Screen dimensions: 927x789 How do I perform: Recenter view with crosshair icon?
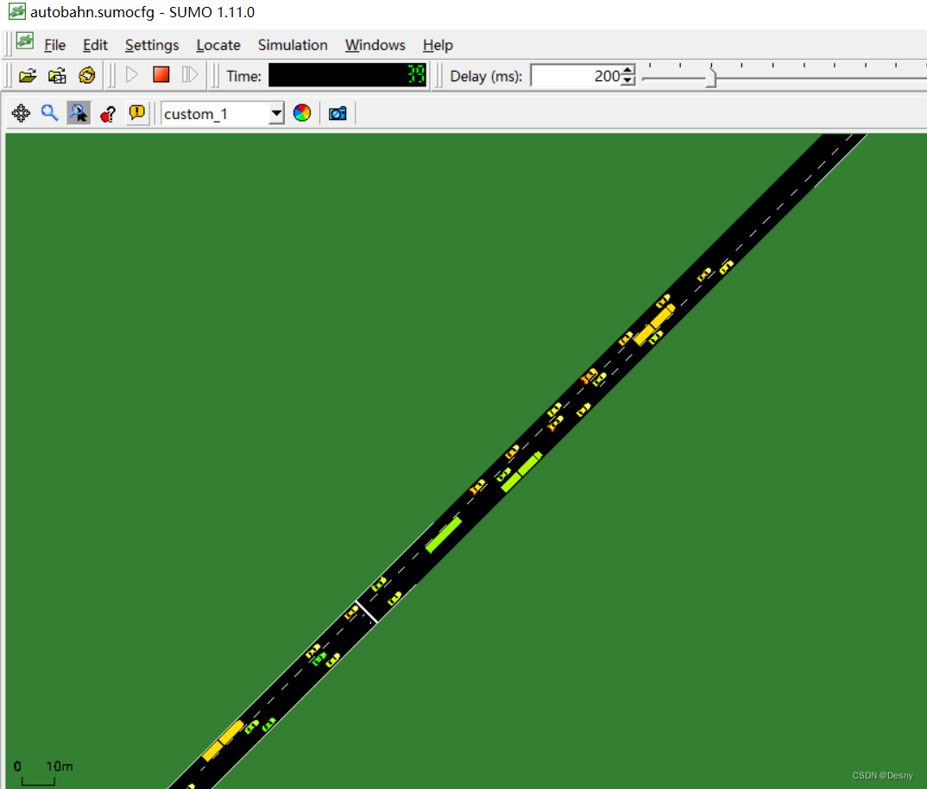[x=22, y=113]
